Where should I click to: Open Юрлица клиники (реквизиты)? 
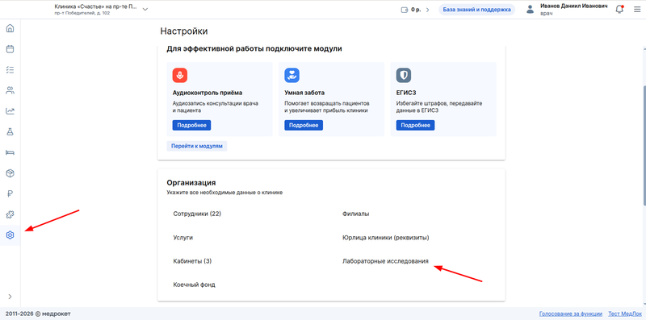coord(386,237)
